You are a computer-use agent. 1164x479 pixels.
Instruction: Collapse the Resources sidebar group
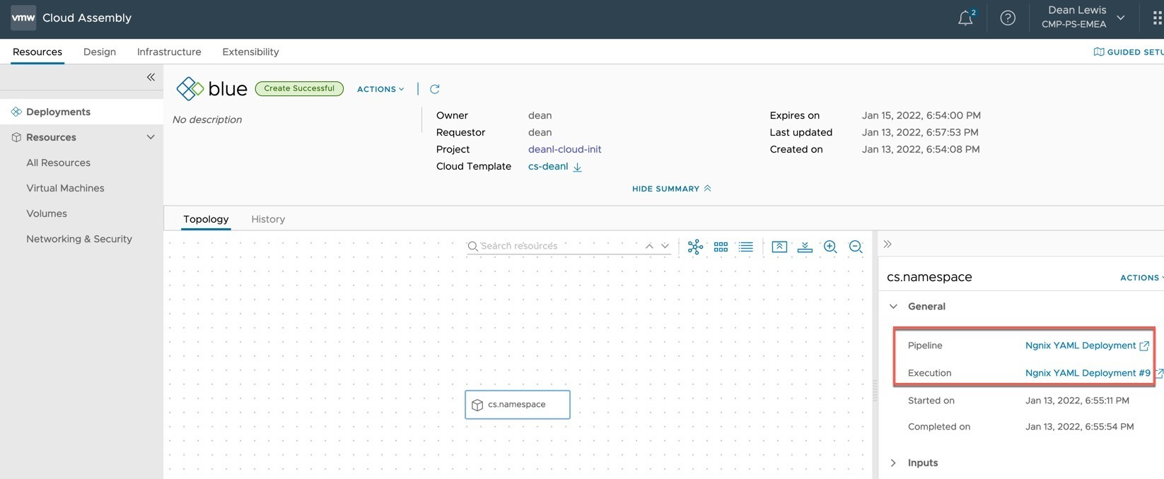pyautogui.click(x=151, y=137)
